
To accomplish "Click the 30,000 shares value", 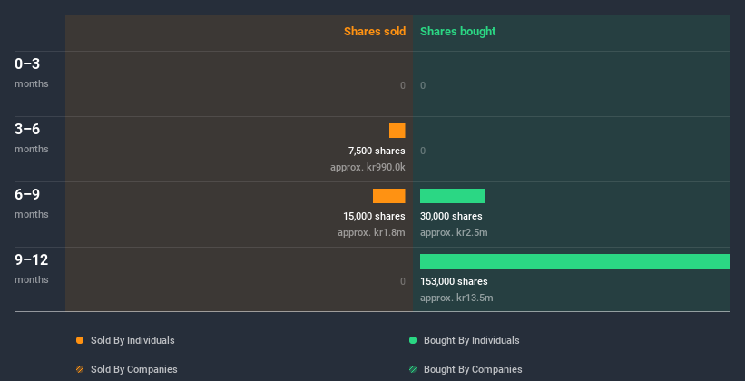I will [451, 216].
